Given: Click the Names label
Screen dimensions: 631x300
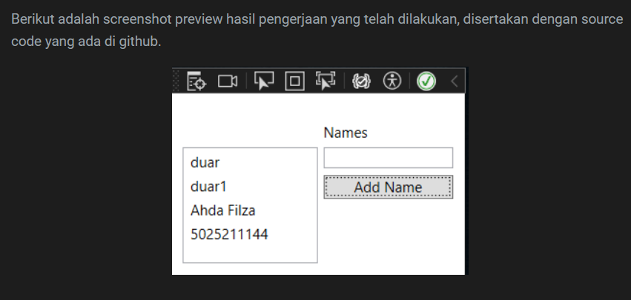Looking at the screenshot, I should click(x=346, y=133).
